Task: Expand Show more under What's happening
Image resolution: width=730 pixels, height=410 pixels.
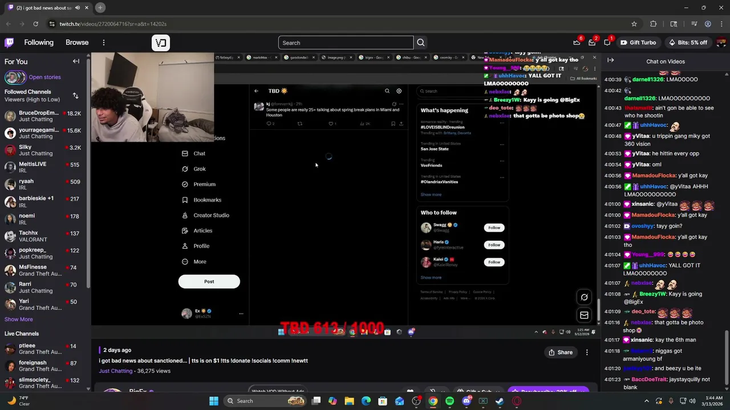Action: 431,195
